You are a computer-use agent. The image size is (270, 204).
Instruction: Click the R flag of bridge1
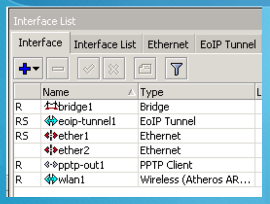tap(19, 107)
